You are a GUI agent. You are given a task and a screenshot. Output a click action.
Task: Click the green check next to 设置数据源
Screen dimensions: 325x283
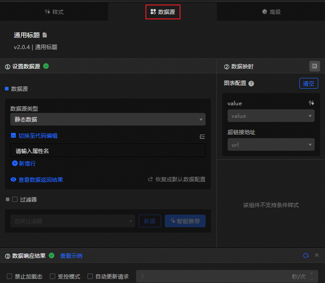tap(46, 66)
